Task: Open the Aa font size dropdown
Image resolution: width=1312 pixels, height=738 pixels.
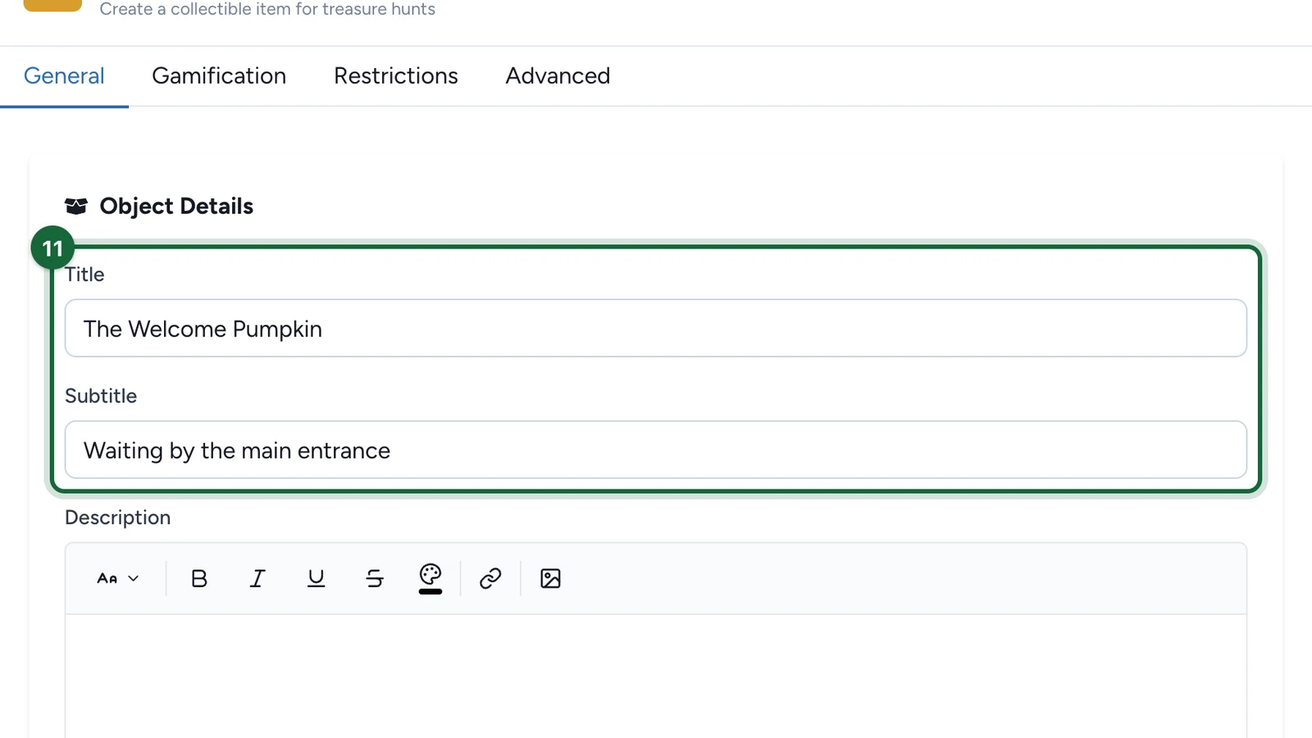Action: [x=118, y=579]
